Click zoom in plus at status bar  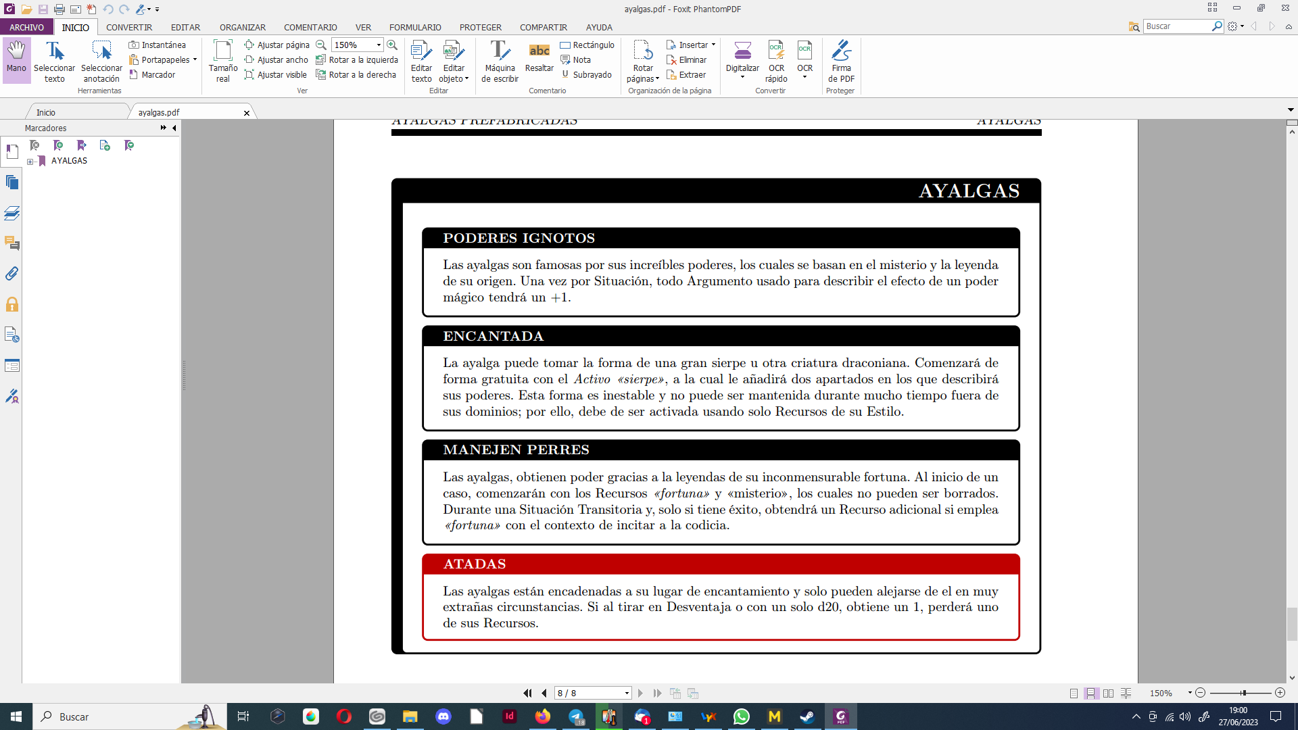[1280, 693]
